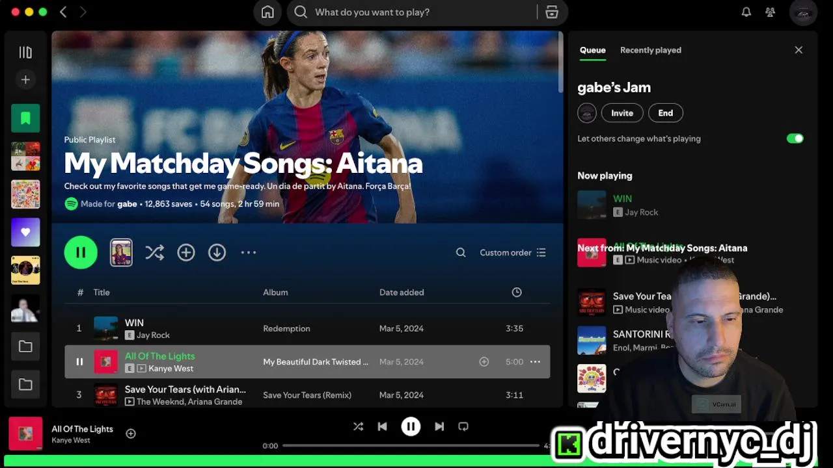Go back with the left arrow
Screen dimensions: 833x468
click(63, 12)
